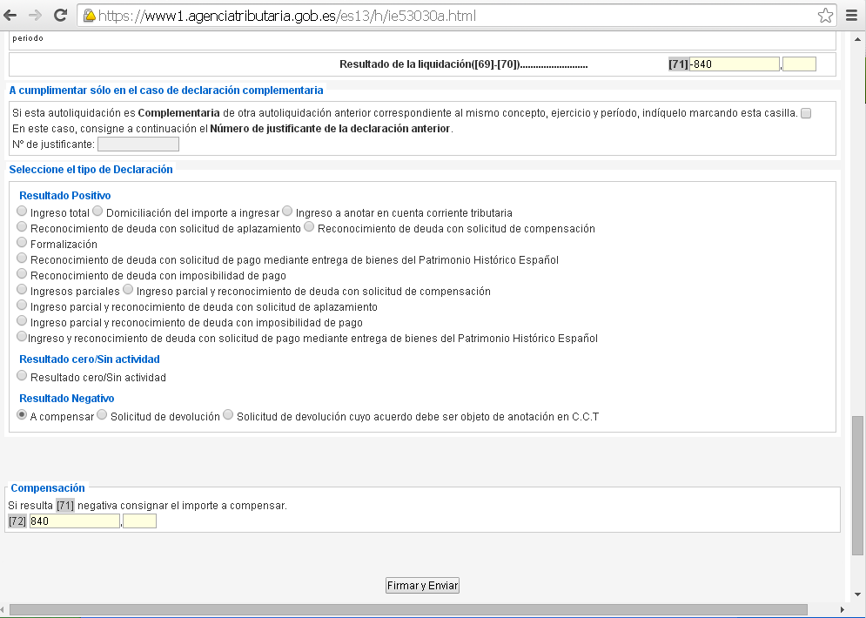The height and width of the screenshot is (618, 866).
Task: Click the Firmar y Enviar button
Action: (x=422, y=586)
